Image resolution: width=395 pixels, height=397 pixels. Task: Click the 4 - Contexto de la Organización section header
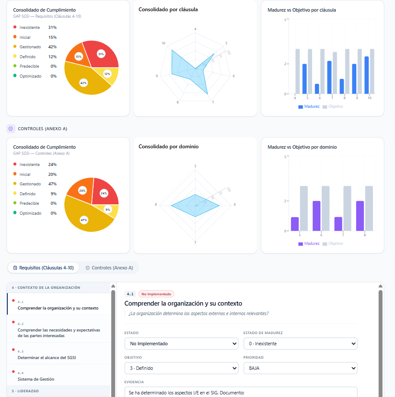coord(59,288)
